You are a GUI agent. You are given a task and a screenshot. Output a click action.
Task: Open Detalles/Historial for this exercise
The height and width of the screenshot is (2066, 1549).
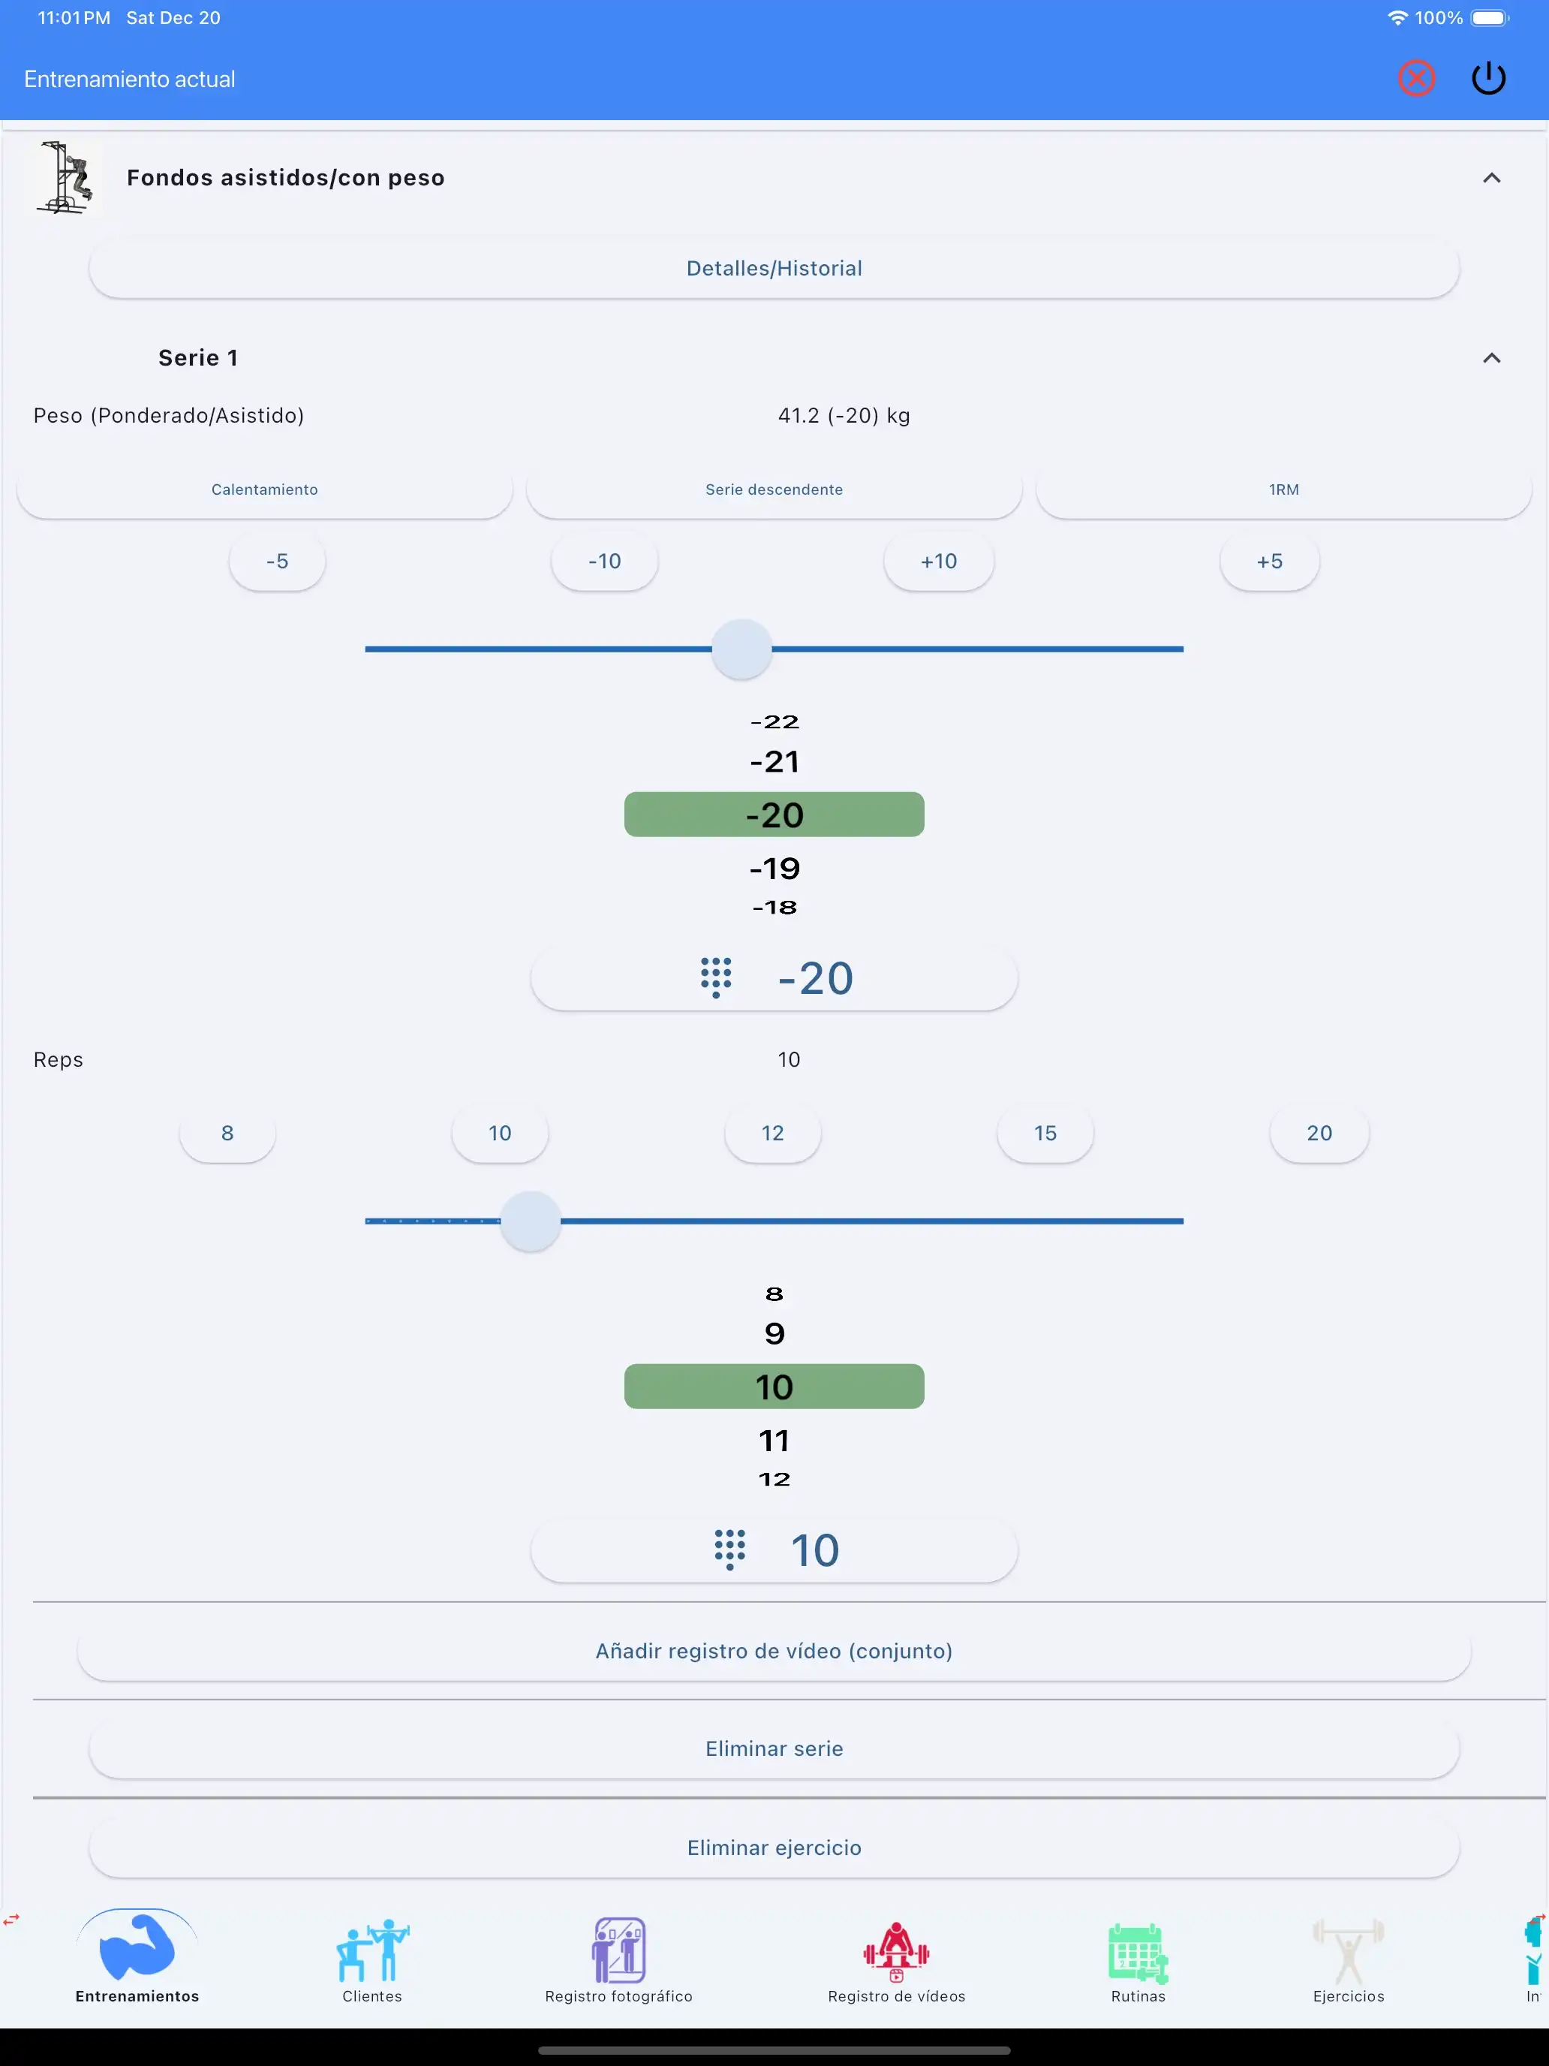(x=774, y=268)
